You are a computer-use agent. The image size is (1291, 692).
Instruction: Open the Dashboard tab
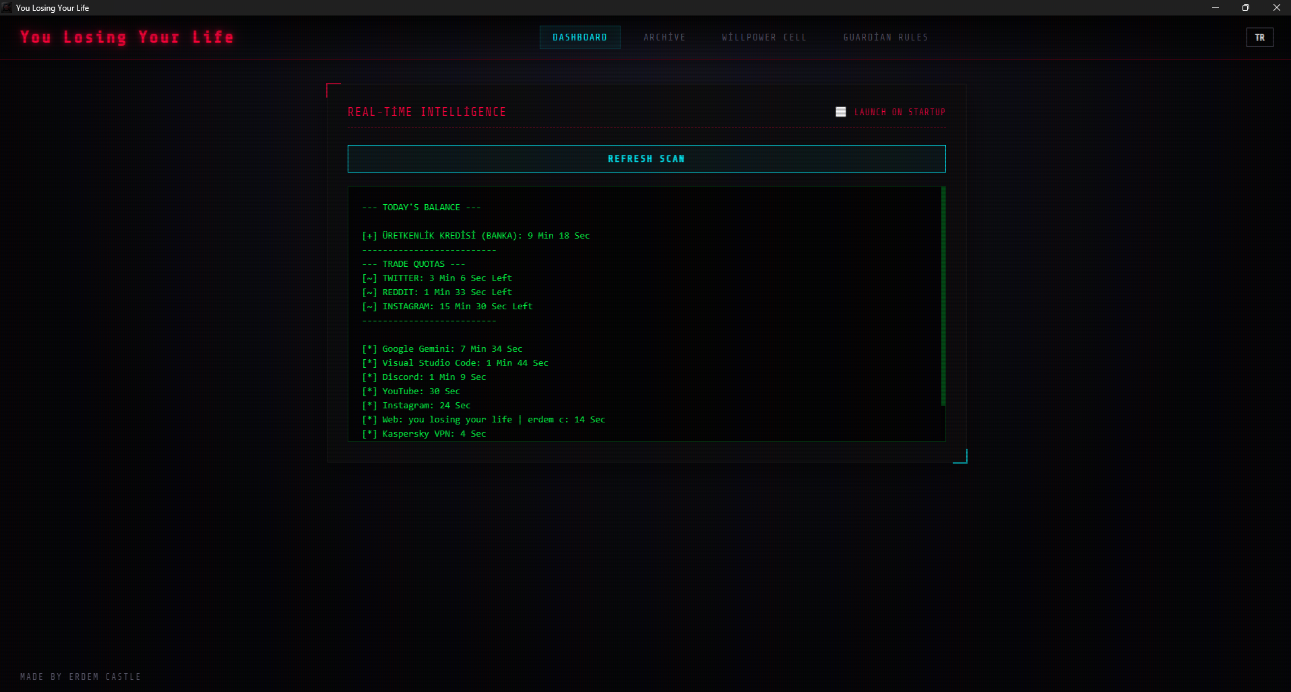pyautogui.click(x=579, y=37)
